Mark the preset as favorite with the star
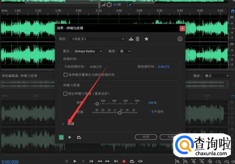This screenshot has width=235, height=164. (146, 39)
